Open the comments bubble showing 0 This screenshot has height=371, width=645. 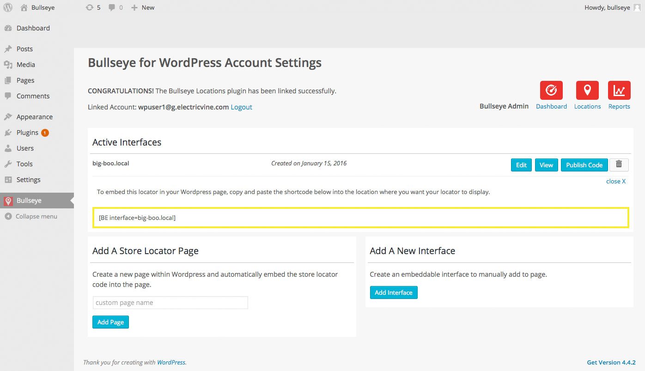pos(112,7)
